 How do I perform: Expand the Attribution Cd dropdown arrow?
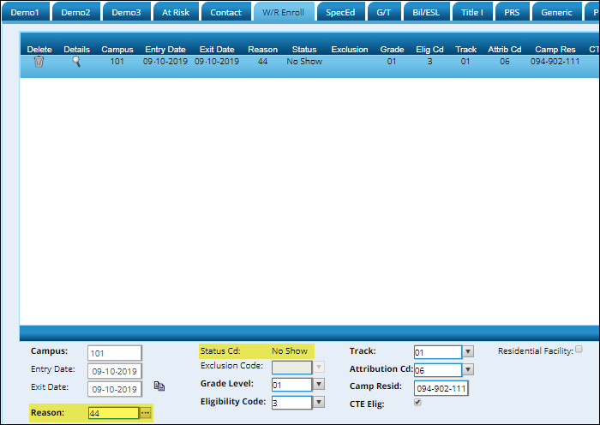point(468,369)
